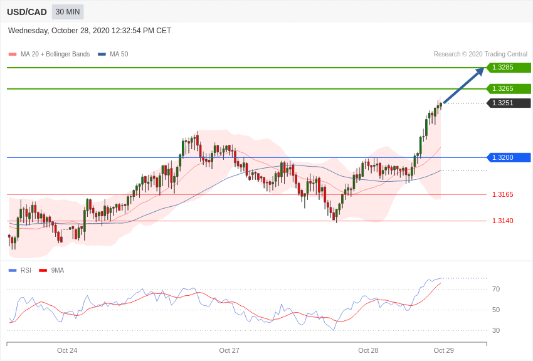533x361 pixels.
Task: Click the 1.3265 green resistance label
Action: pyautogui.click(x=509, y=88)
